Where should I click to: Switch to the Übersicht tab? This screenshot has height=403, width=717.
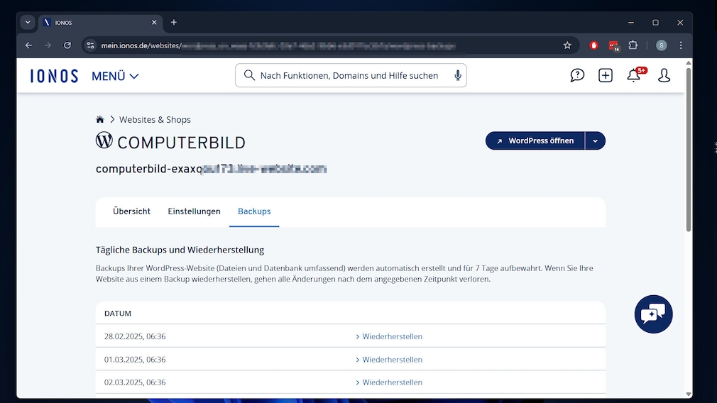131,211
